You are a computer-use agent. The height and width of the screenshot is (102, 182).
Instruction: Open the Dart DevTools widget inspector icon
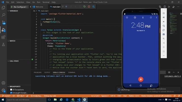tap(94, 7)
